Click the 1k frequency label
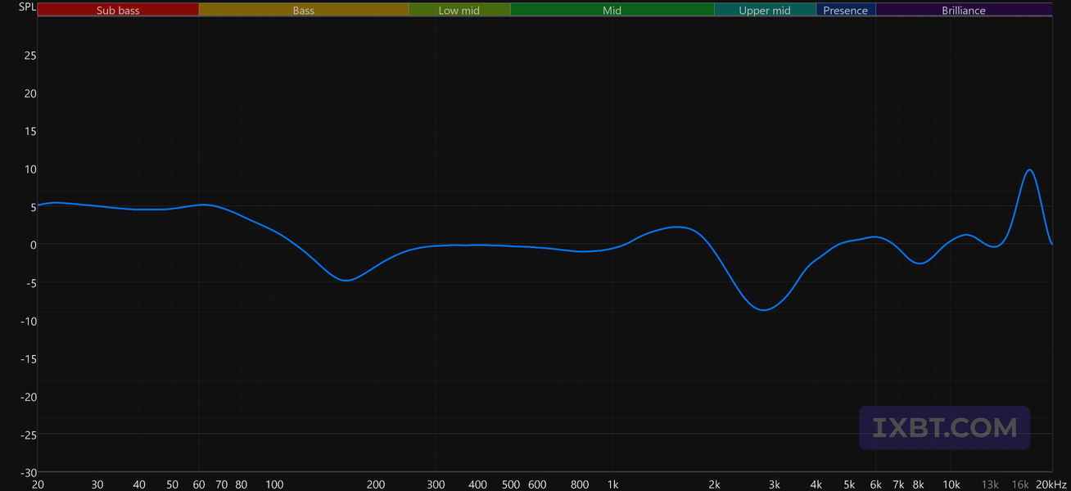The image size is (1071, 491). point(612,484)
